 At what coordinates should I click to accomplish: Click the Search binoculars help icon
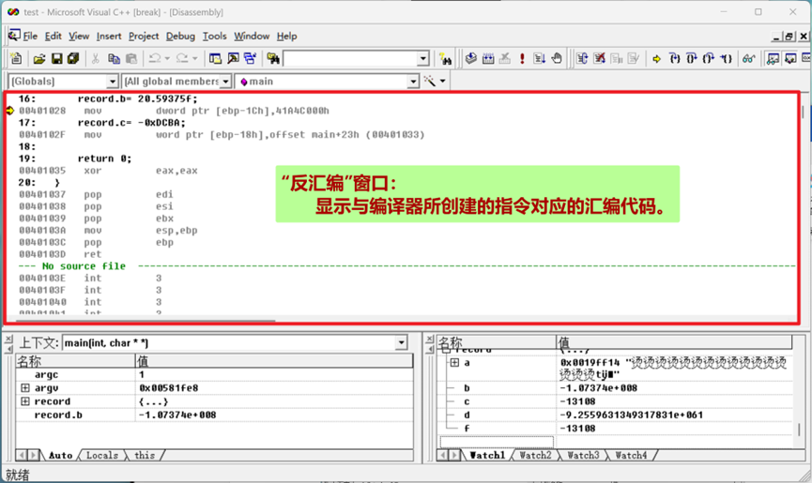coord(445,59)
